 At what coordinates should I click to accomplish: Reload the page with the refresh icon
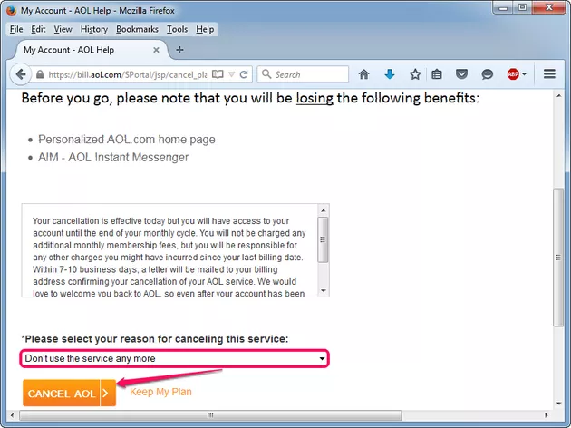244,74
